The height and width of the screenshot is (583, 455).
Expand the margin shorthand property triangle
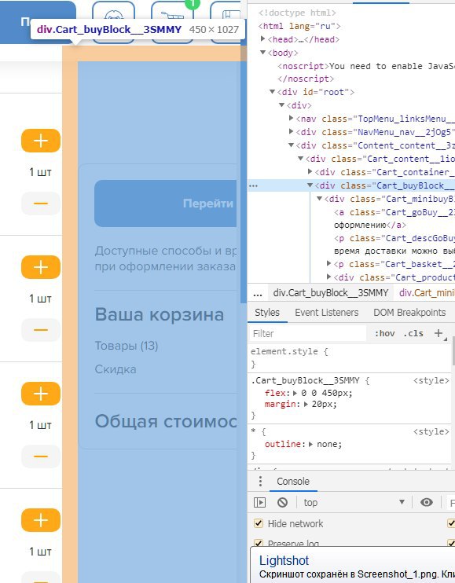306,404
